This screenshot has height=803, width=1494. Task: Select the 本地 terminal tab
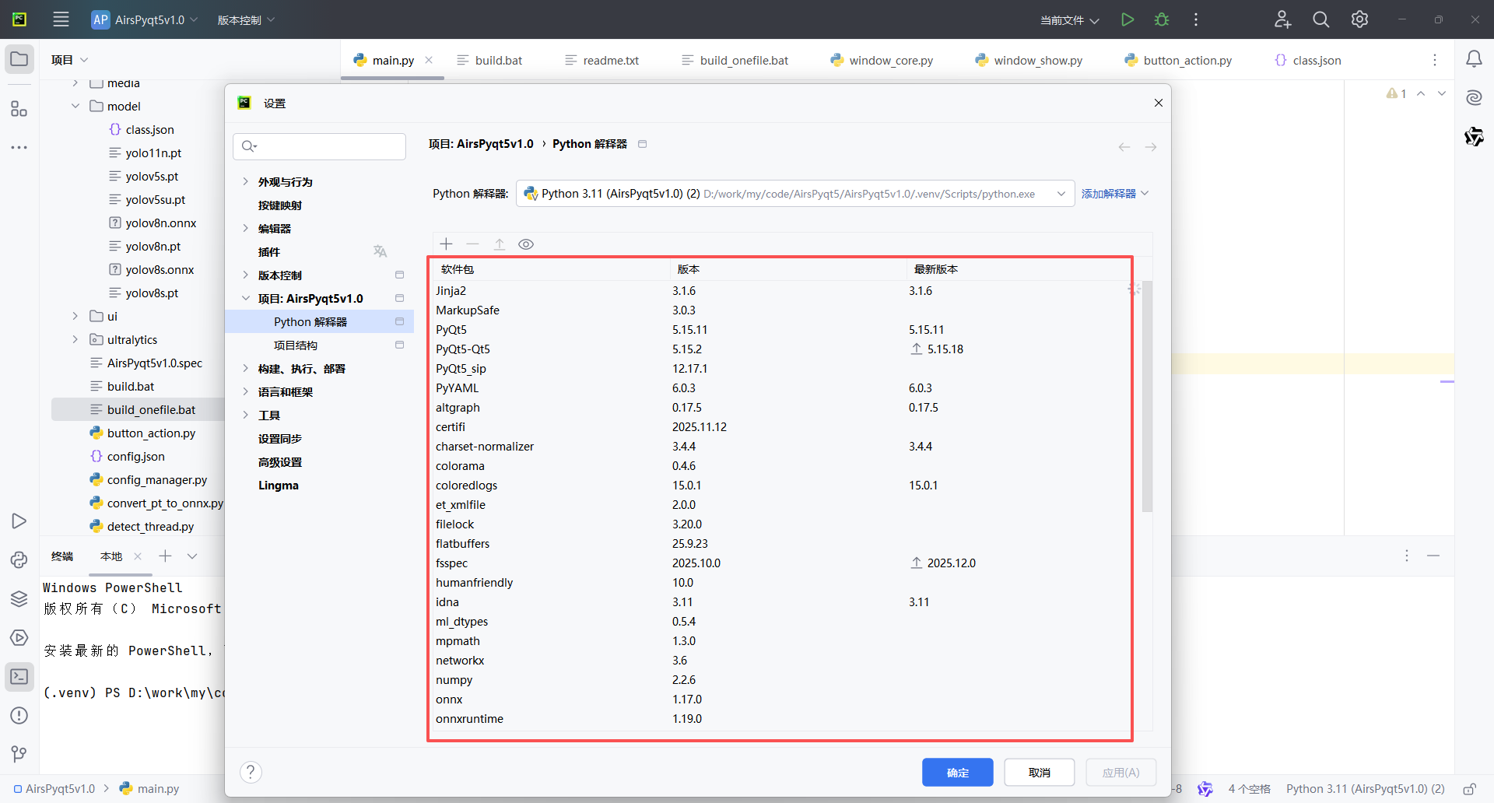click(111, 556)
